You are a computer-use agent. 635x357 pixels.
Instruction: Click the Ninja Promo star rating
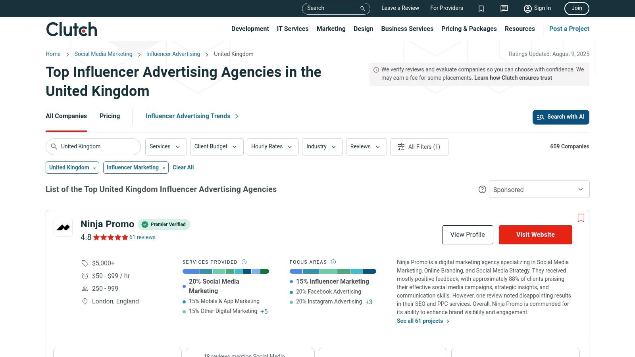(x=111, y=237)
